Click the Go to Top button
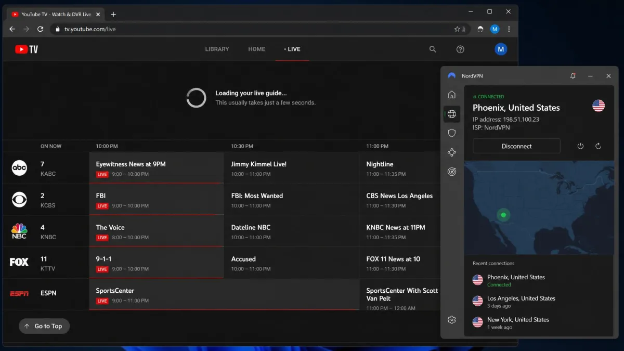Image resolution: width=624 pixels, height=351 pixels. (44, 326)
